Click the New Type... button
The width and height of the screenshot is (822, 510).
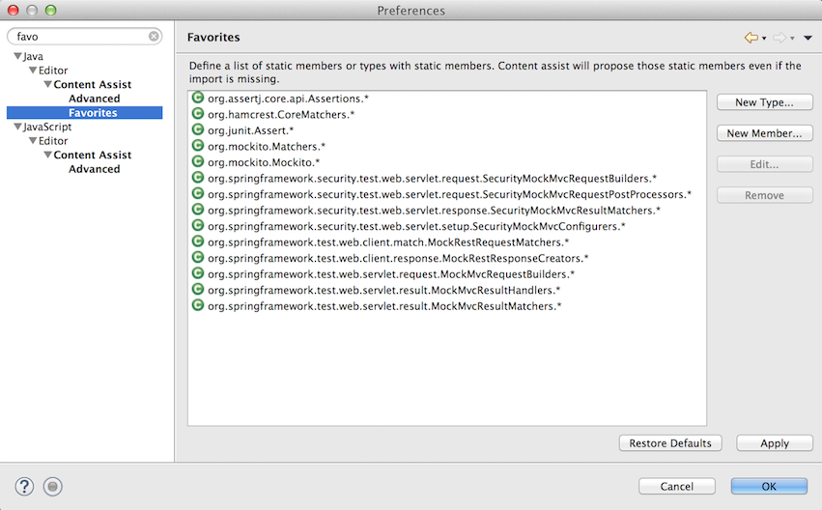(765, 102)
